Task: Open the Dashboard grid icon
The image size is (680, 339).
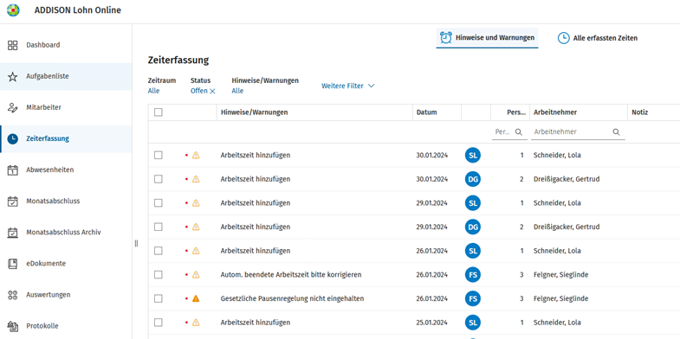Action: click(x=13, y=45)
